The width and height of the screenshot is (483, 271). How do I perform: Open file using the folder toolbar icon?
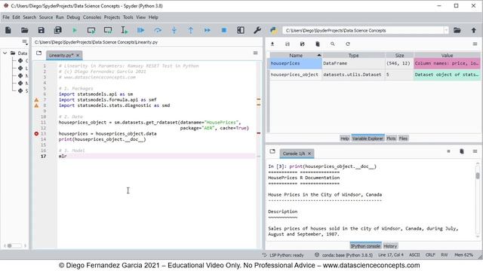point(25,30)
